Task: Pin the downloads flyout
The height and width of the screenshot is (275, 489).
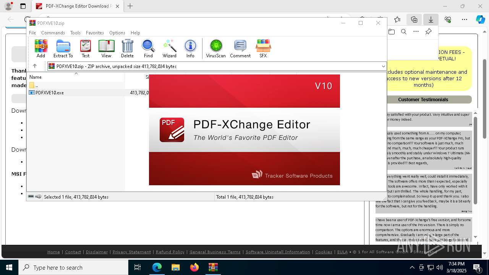Action: tap(428, 32)
